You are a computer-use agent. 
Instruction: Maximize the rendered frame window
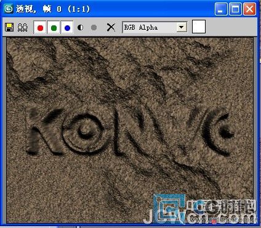(235, 9)
